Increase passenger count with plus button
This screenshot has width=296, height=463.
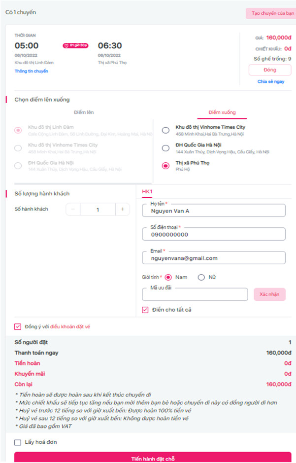[122, 210]
